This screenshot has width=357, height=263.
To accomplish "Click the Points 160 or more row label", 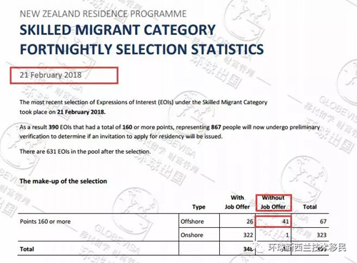I will pyautogui.click(x=45, y=222).
